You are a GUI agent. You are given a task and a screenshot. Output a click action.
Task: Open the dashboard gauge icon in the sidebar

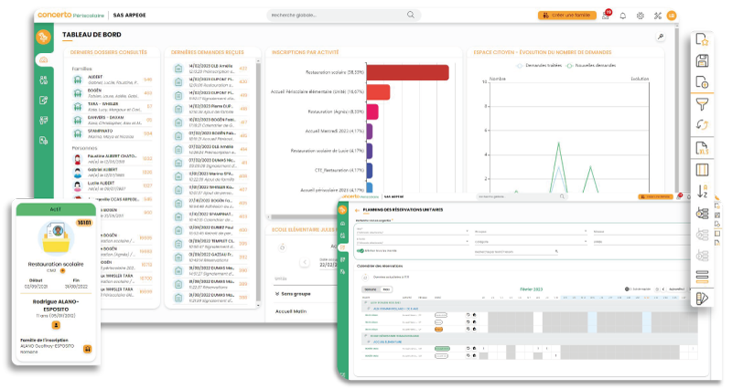(43, 59)
